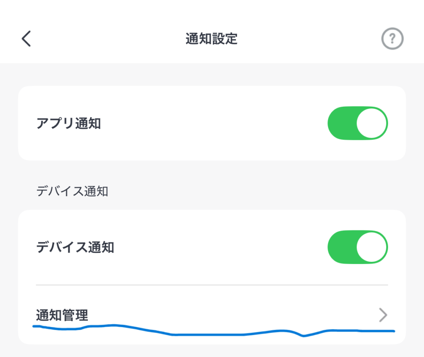This screenshot has width=424, height=357.
Task: Select the 通知管理 label text
Action: (62, 316)
